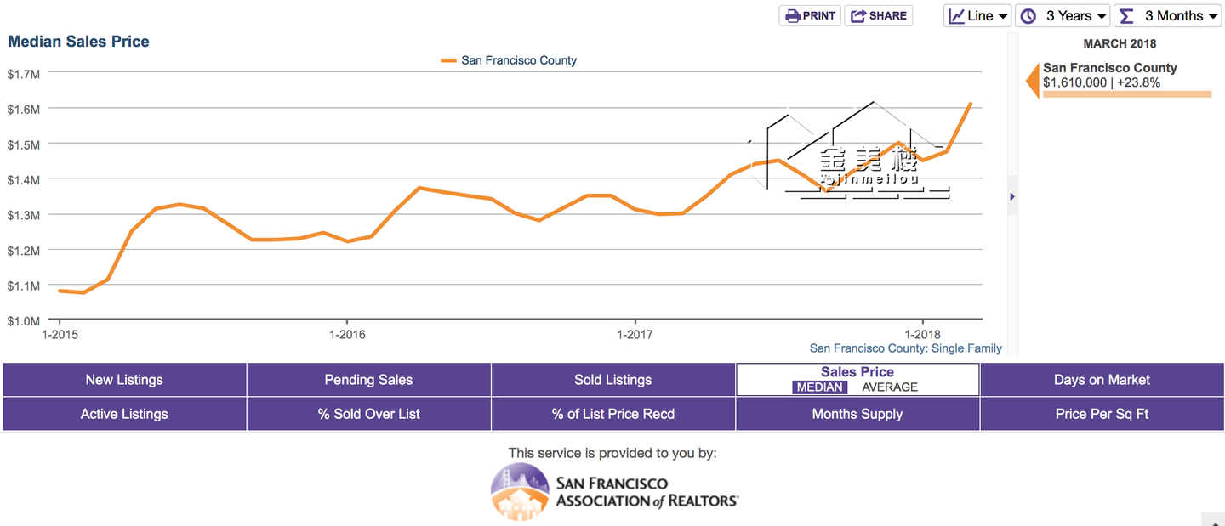Collapse the side panel with the purple arrow
1225x526 pixels.
point(1011,196)
